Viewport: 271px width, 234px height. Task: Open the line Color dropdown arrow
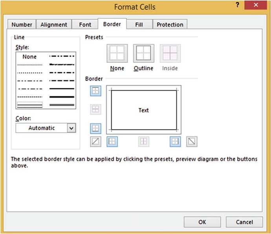71,128
